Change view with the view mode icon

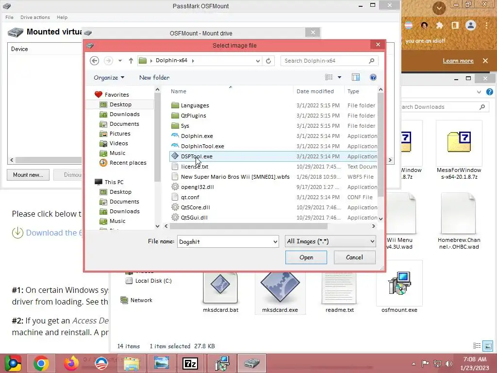(329, 77)
